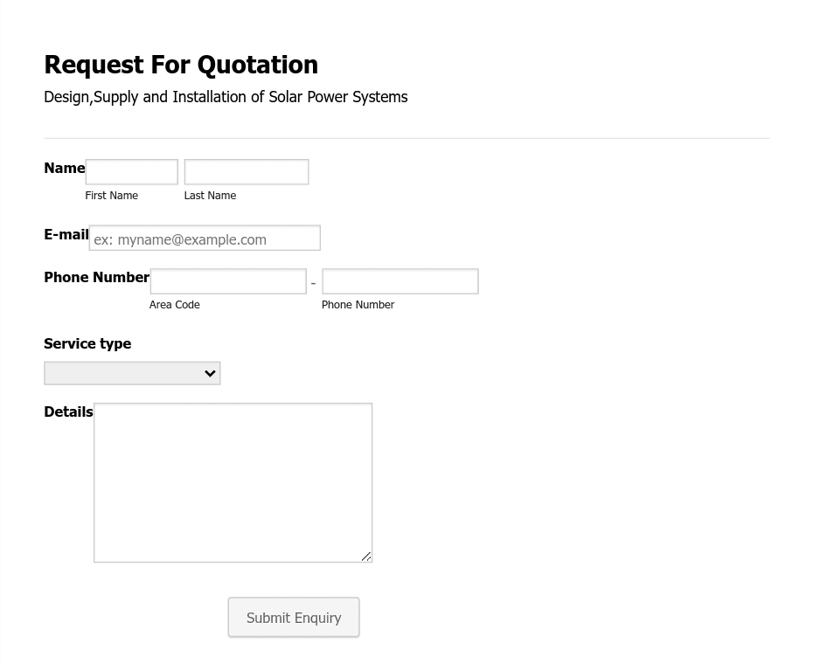Click the Details textarea resize handle
Viewport: 813px width, 664px height.
tap(366, 557)
